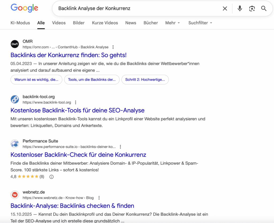Screen dimensions: 274x223
Task: Click the OMR favicon
Action: [15, 44]
